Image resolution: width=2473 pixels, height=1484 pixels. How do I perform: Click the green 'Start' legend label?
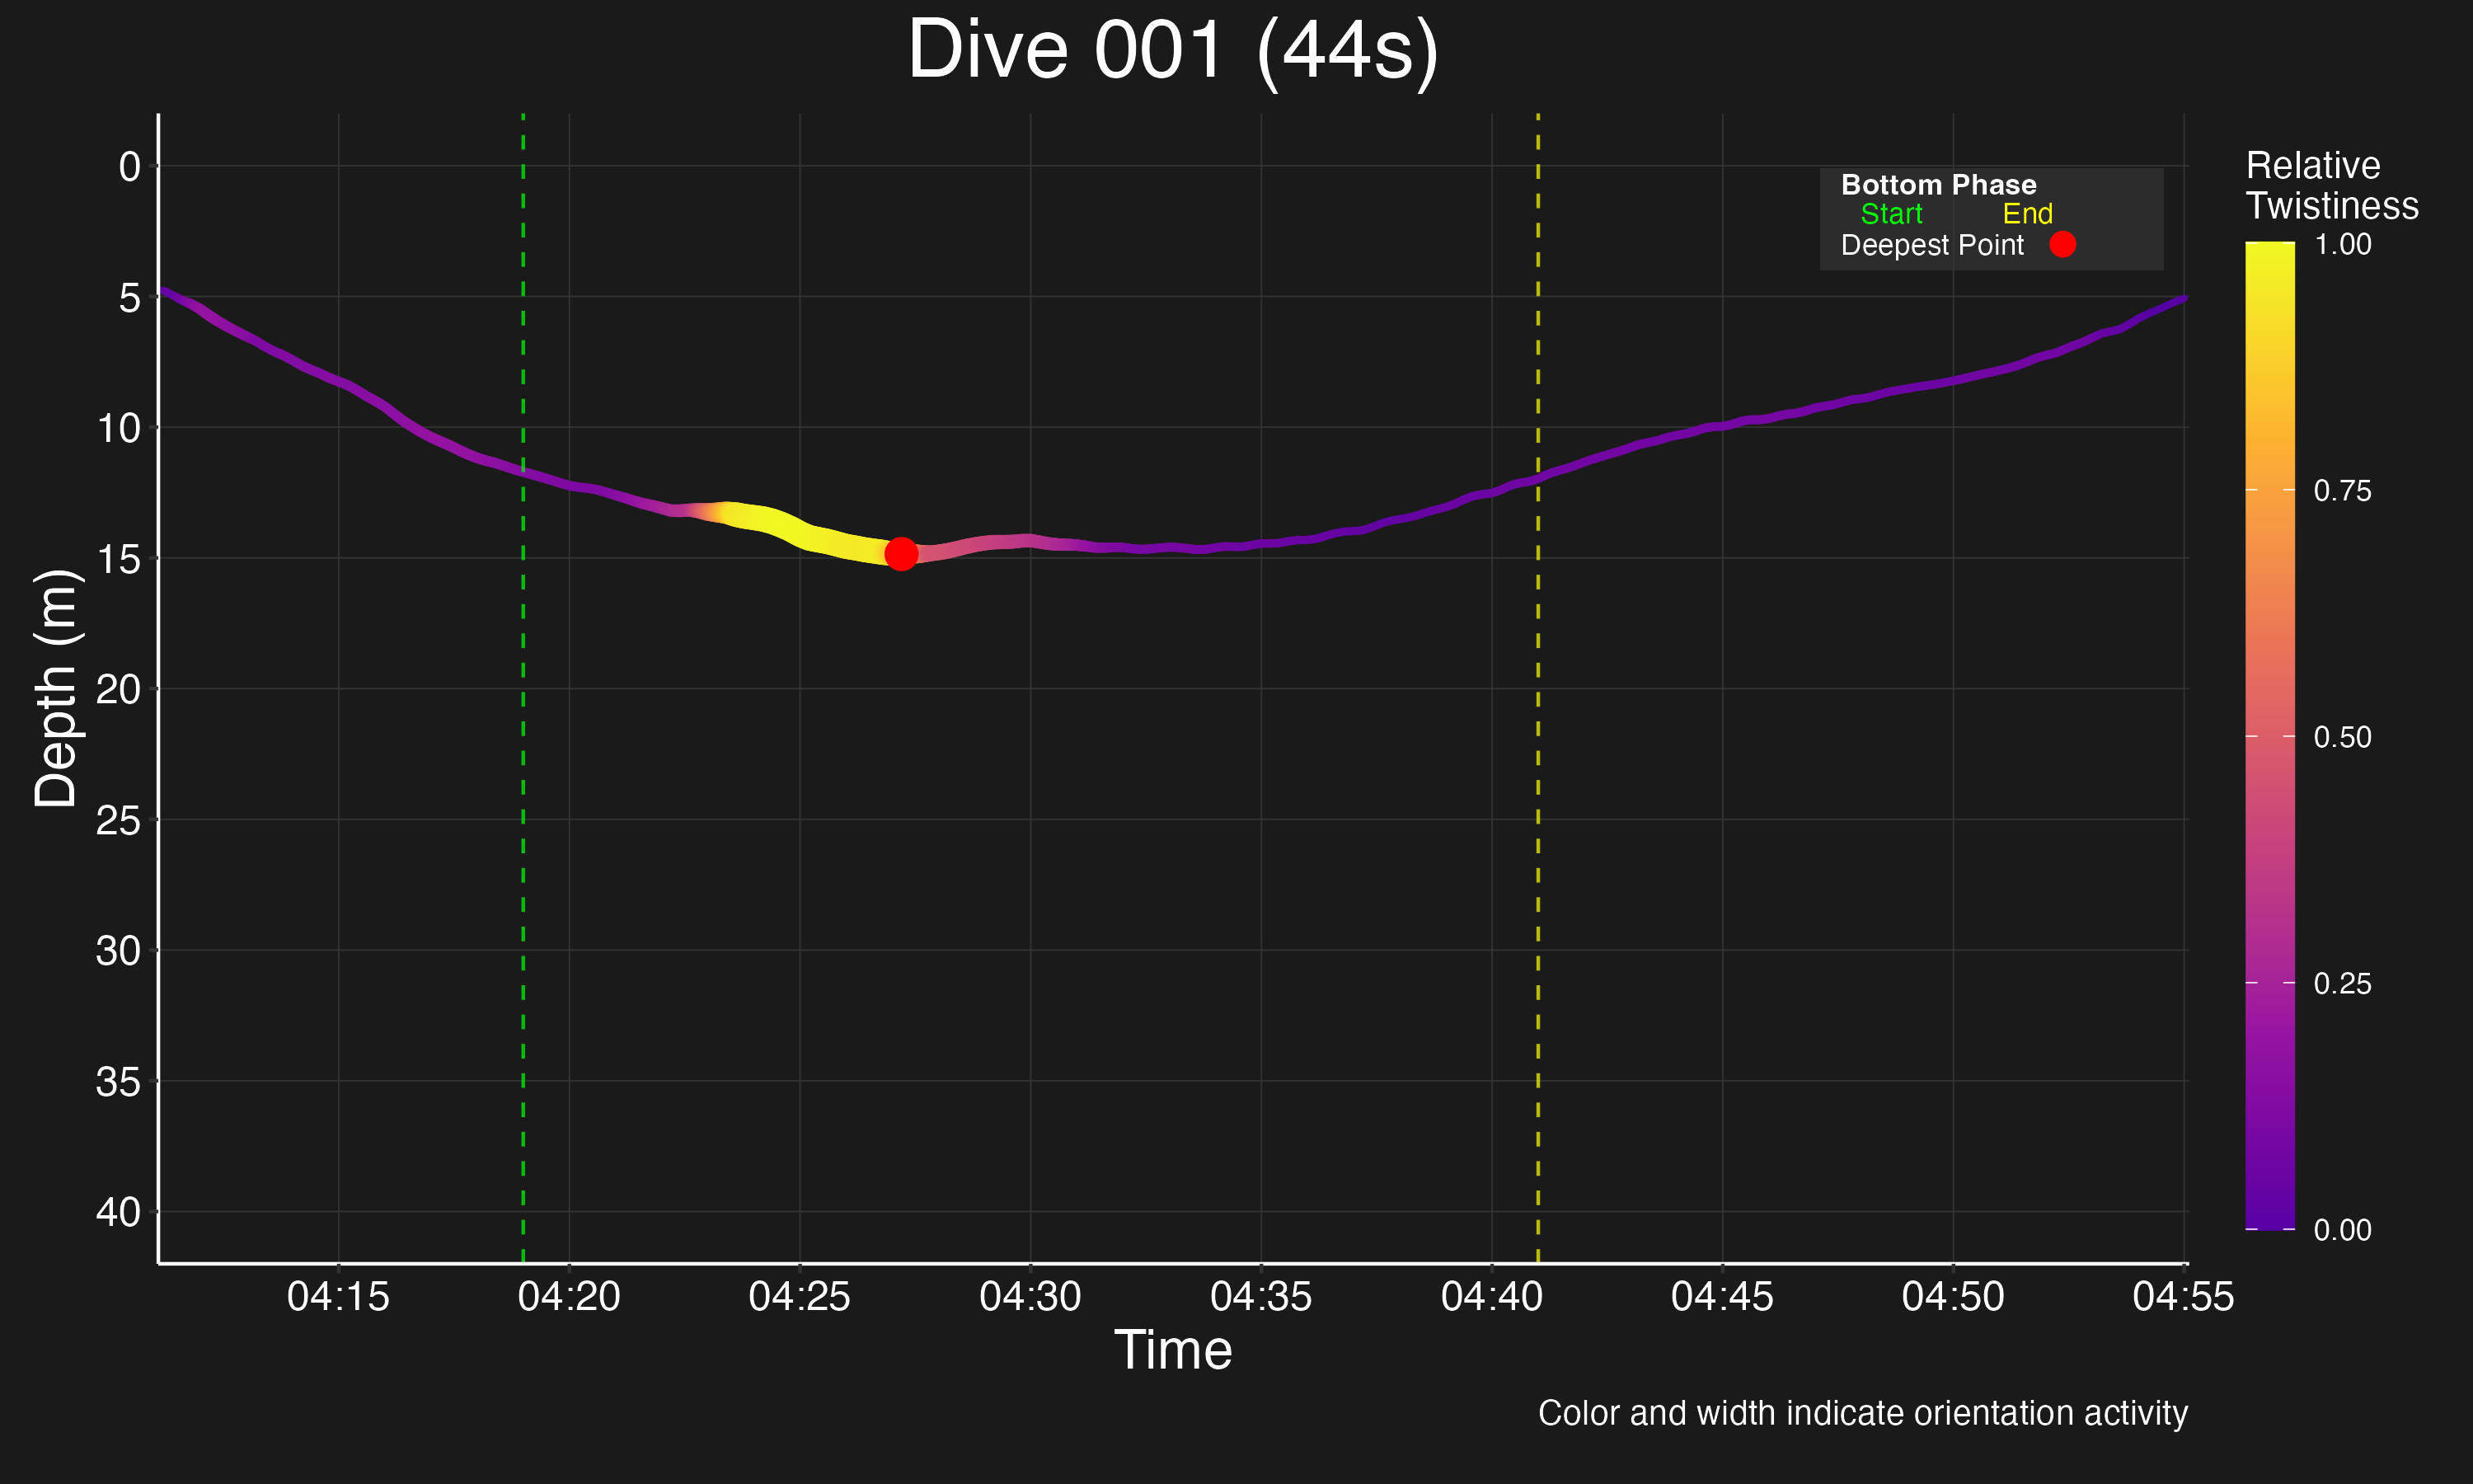1891,214
